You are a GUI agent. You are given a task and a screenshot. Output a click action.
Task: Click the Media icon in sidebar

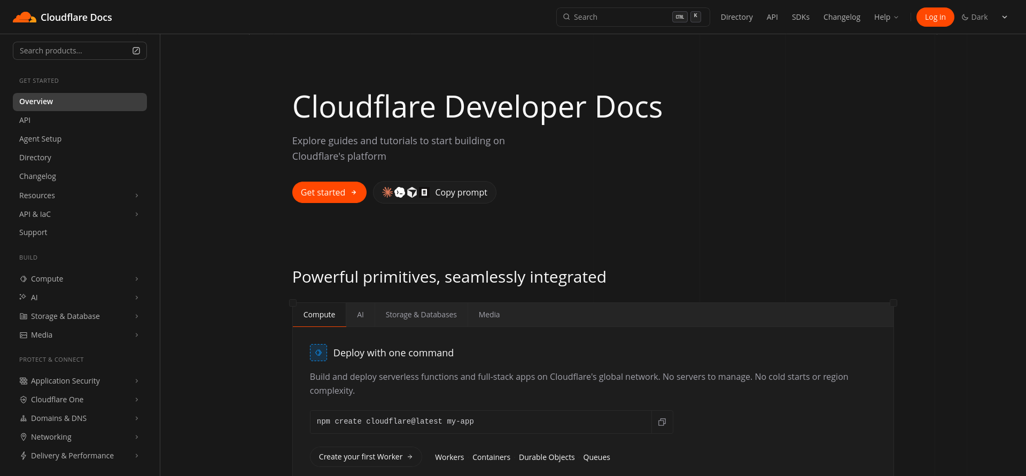(x=24, y=335)
